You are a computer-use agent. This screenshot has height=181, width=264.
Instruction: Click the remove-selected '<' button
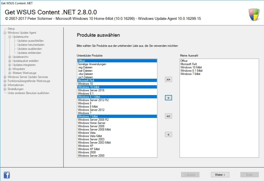[x=168, y=134]
